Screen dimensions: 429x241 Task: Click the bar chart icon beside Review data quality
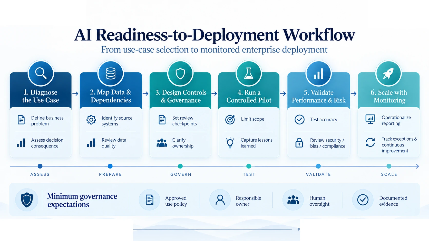pos(91,143)
